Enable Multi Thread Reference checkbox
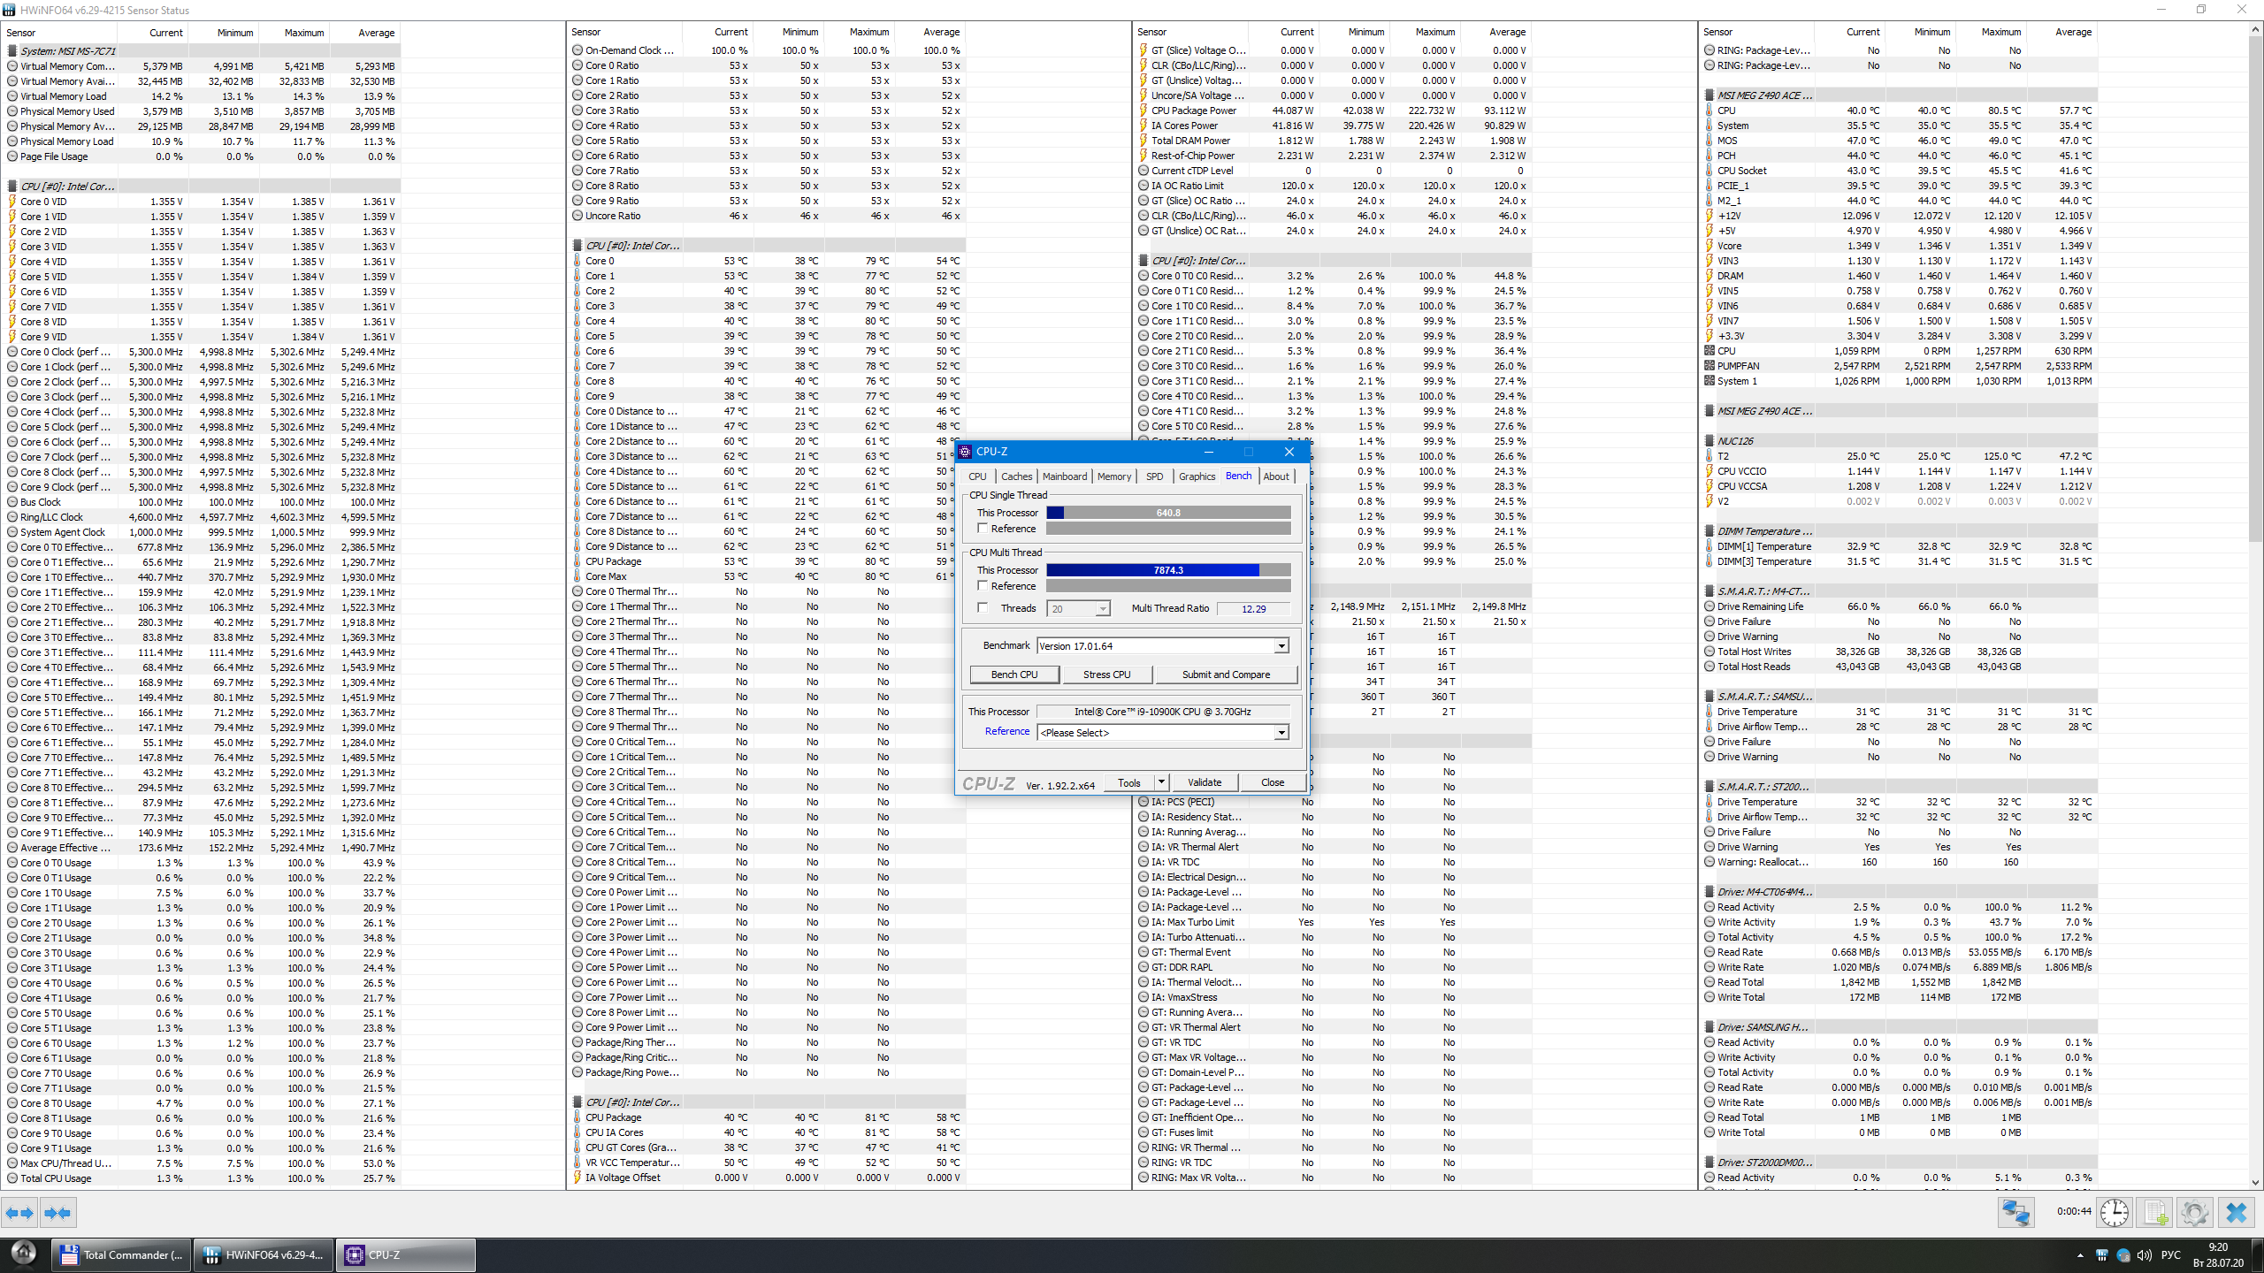The image size is (2264, 1273). pyautogui.click(x=983, y=586)
